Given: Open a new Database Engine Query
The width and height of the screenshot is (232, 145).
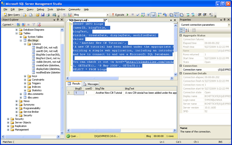Looking at the screenshot, I should [24, 15].
